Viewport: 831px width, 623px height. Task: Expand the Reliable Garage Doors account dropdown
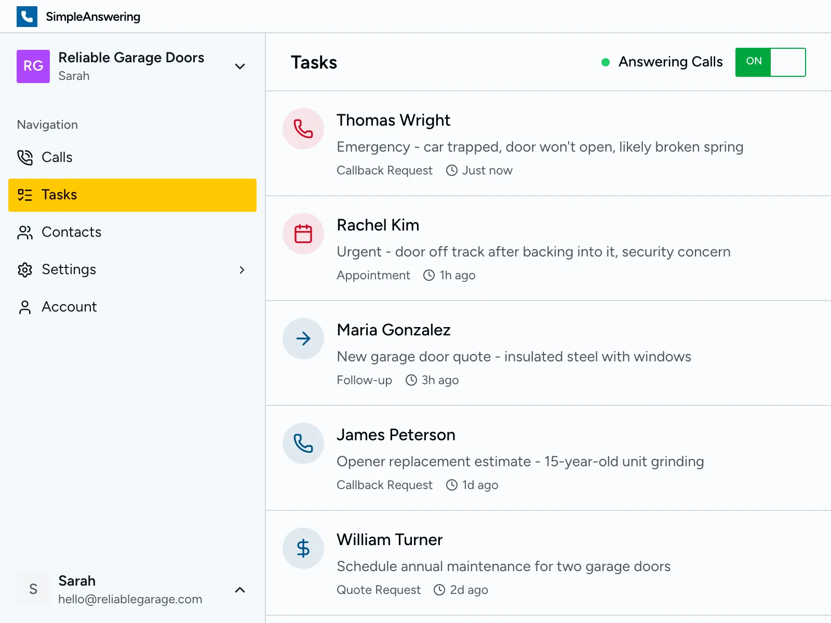click(239, 66)
